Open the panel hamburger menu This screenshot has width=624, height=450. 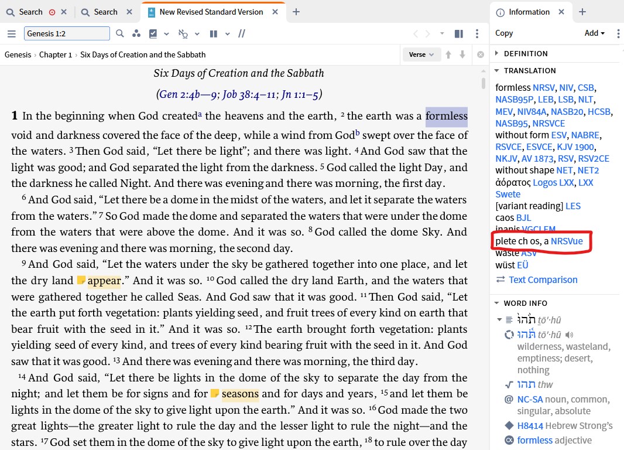click(x=12, y=33)
